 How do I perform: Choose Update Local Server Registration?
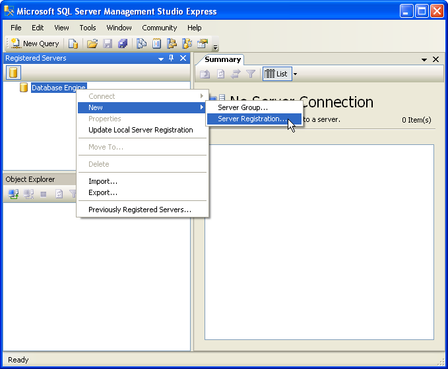142,130
